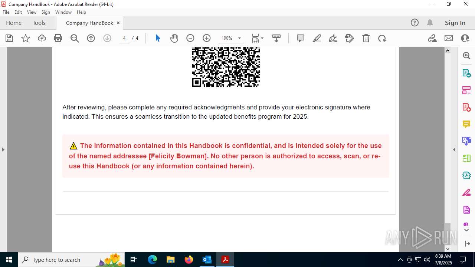Open Compress PDF tool in right pane
This screenshot has width=475, height=267.
coord(466,175)
